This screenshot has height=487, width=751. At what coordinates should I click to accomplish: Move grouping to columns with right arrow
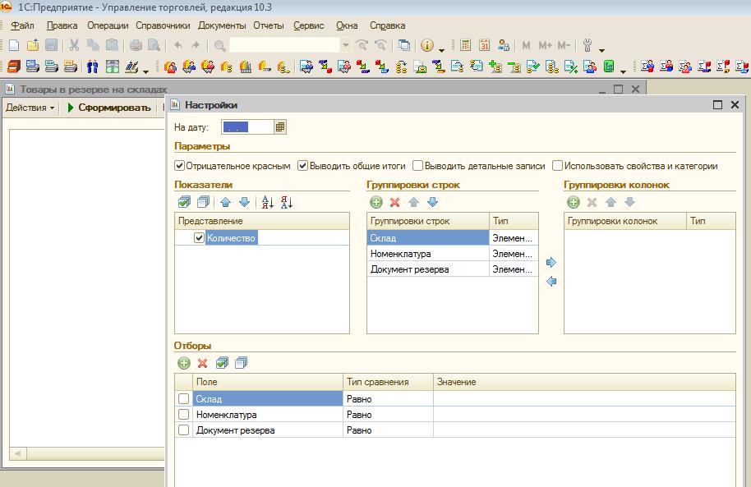click(x=551, y=262)
